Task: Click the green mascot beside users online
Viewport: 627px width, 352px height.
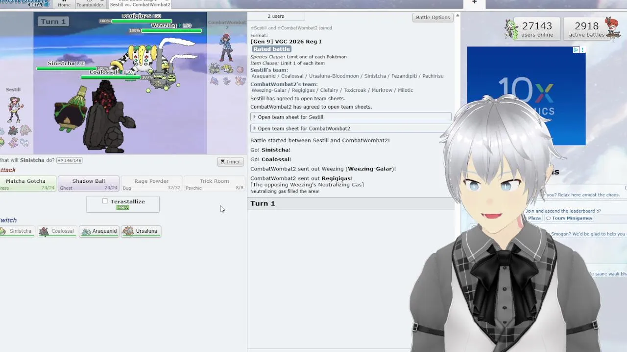Action: 511,29
